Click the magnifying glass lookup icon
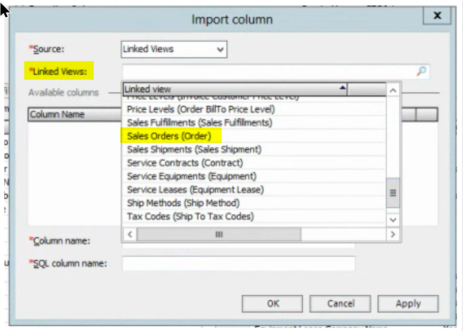The height and width of the screenshot is (331, 465). pyautogui.click(x=422, y=71)
